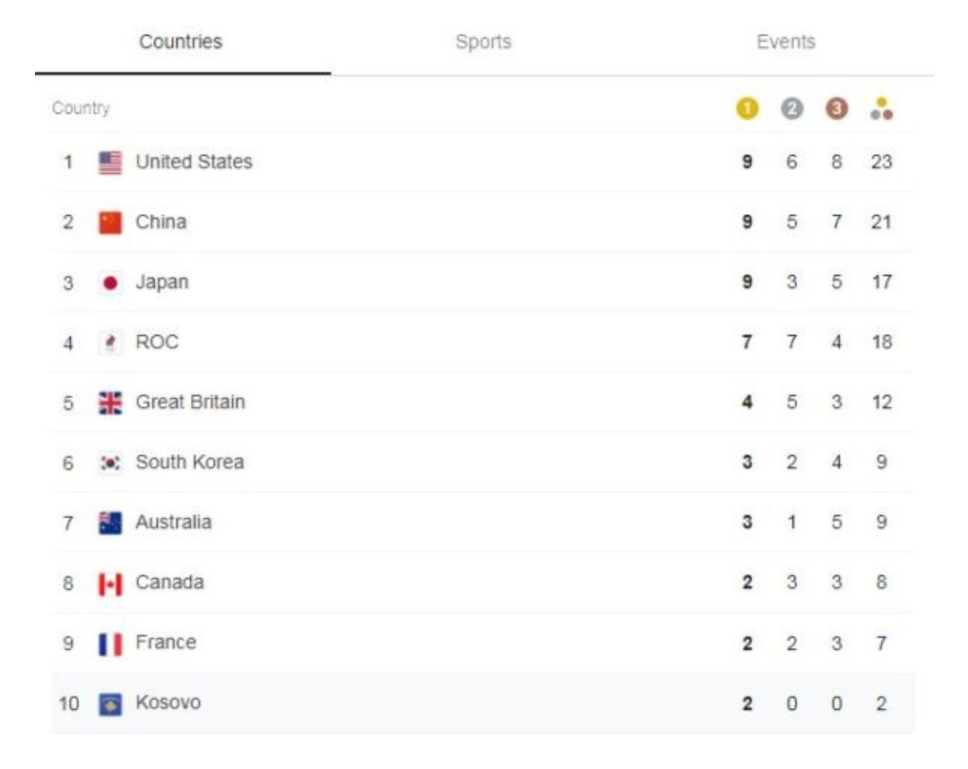Select the France country name
Viewport: 968px width, 769px height.
(166, 643)
